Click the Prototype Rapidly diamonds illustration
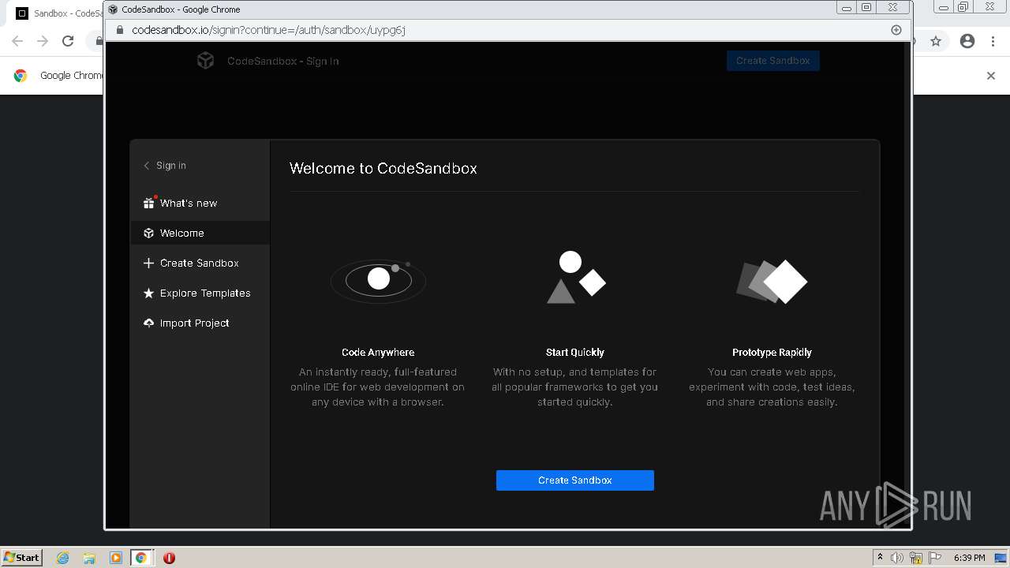The height and width of the screenshot is (568, 1010). [x=772, y=281]
